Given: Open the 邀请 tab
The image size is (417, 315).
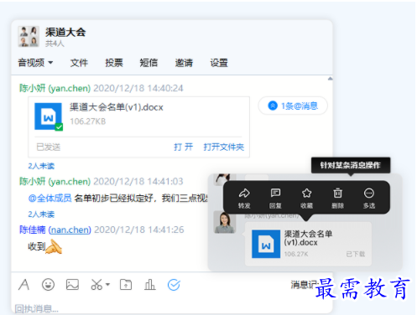Looking at the screenshot, I should pos(184,63).
